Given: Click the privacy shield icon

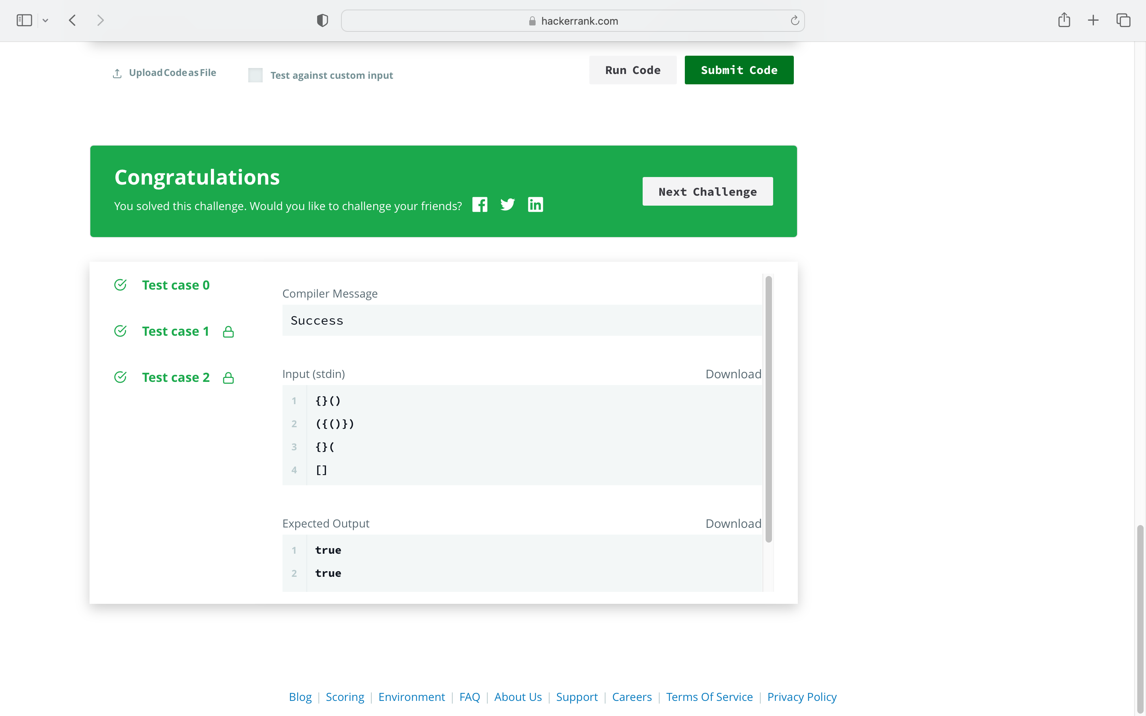Looking at the screenshot, I should [x=322, y=20].
